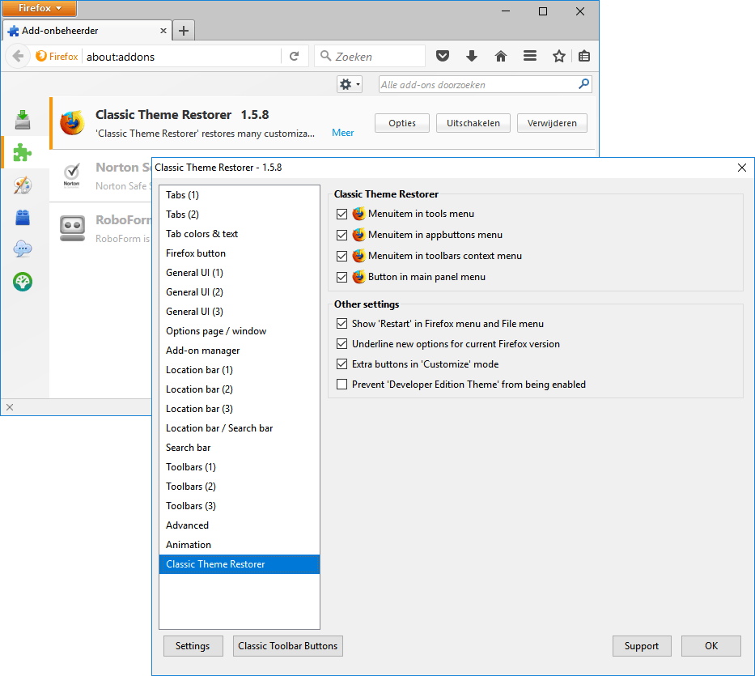Click the add-on search magnifier icon

tap(583, 84)
